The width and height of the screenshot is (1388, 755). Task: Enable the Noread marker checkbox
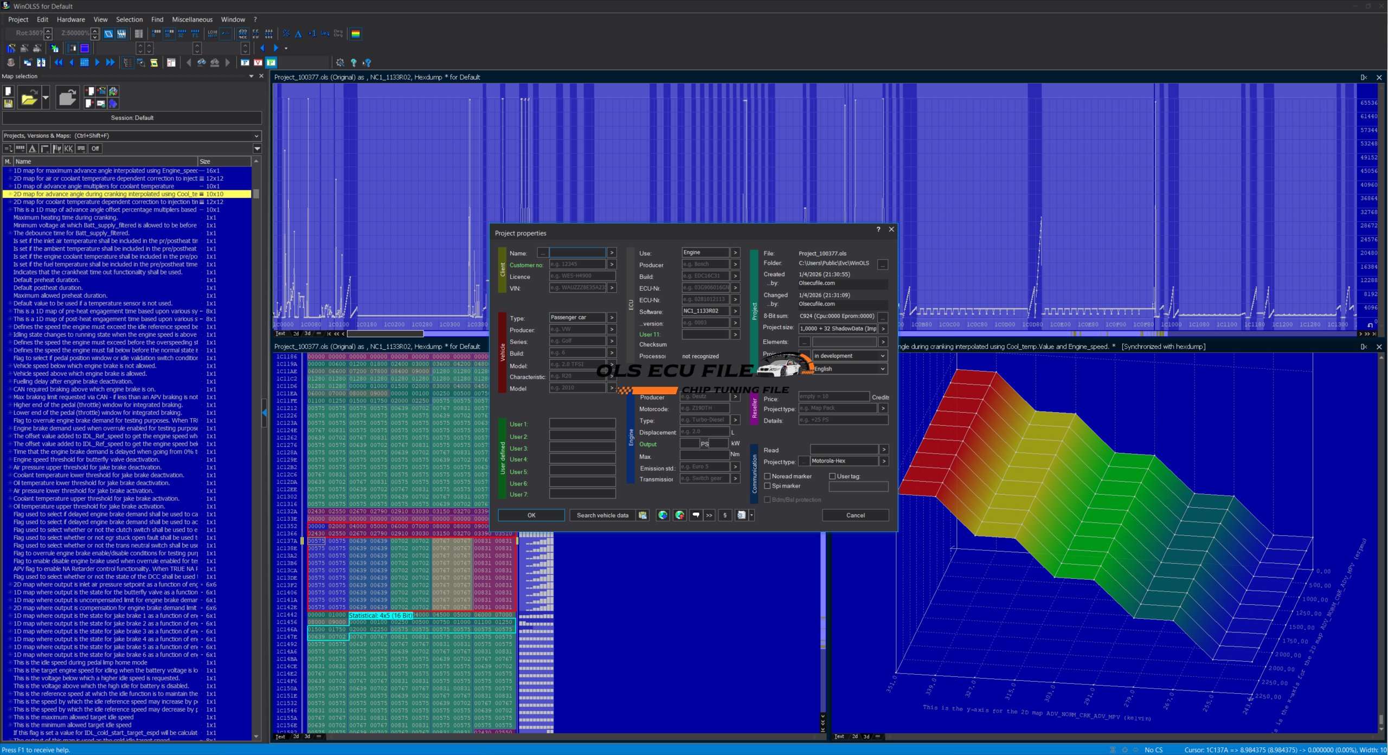[x=767, y=476]
